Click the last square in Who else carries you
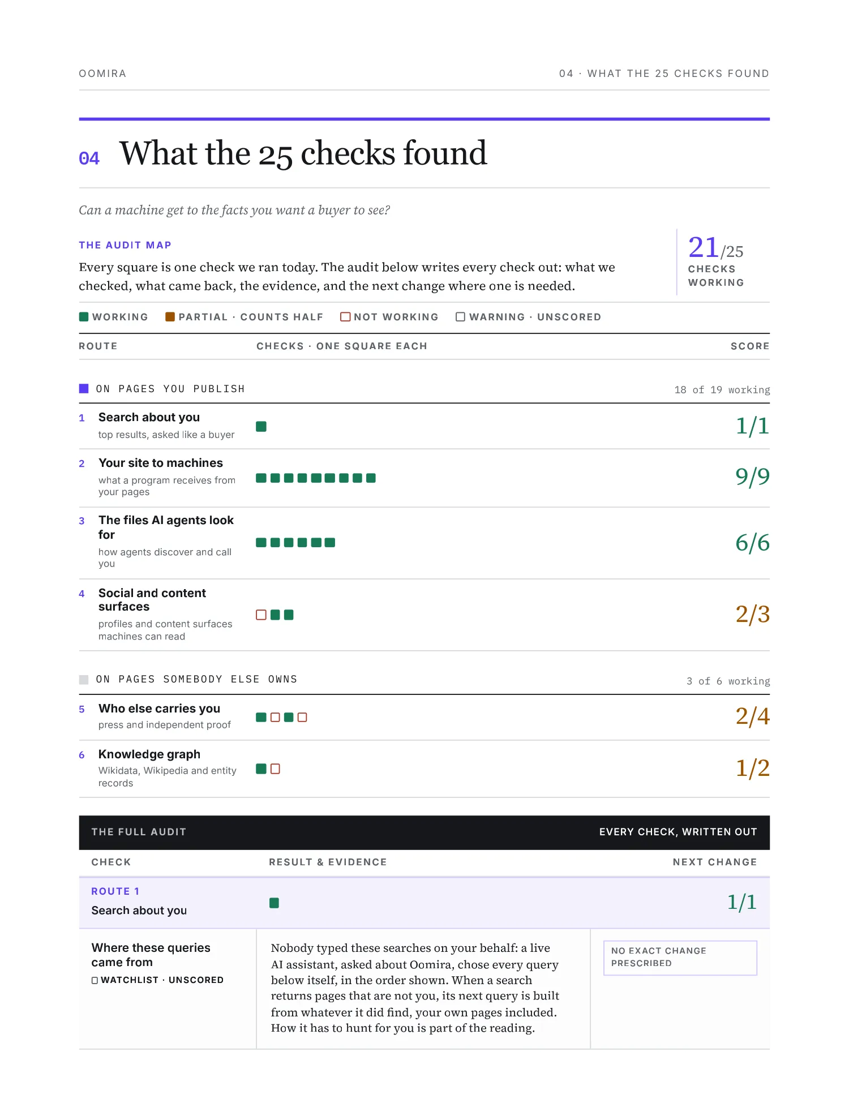849x1099 pixels. point(302,717)
